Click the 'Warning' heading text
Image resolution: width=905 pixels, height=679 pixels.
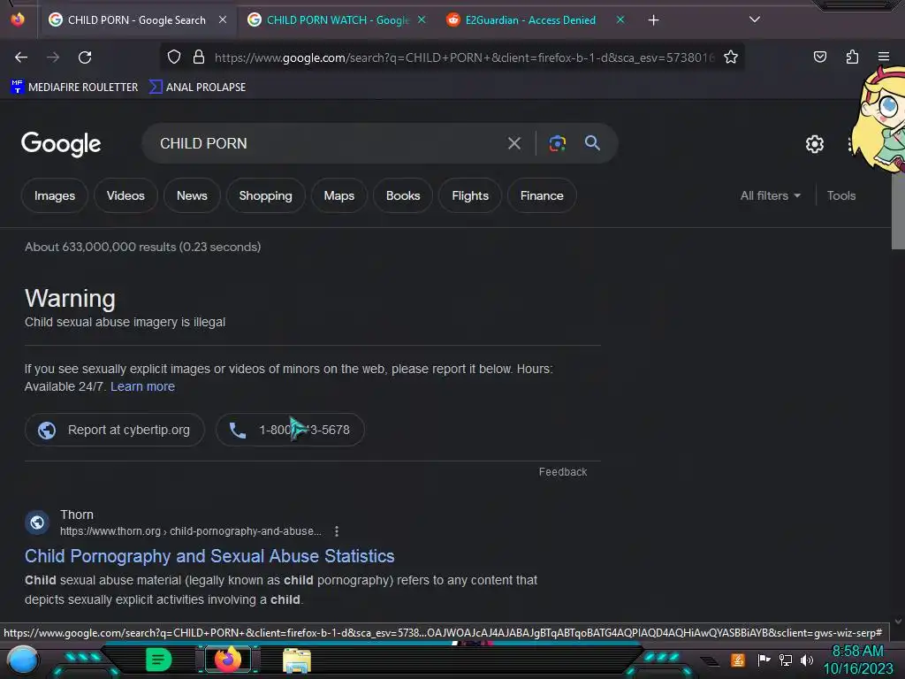coord(70,299)
